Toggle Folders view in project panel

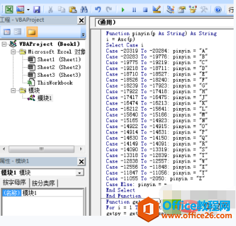(x=32, y=32)
